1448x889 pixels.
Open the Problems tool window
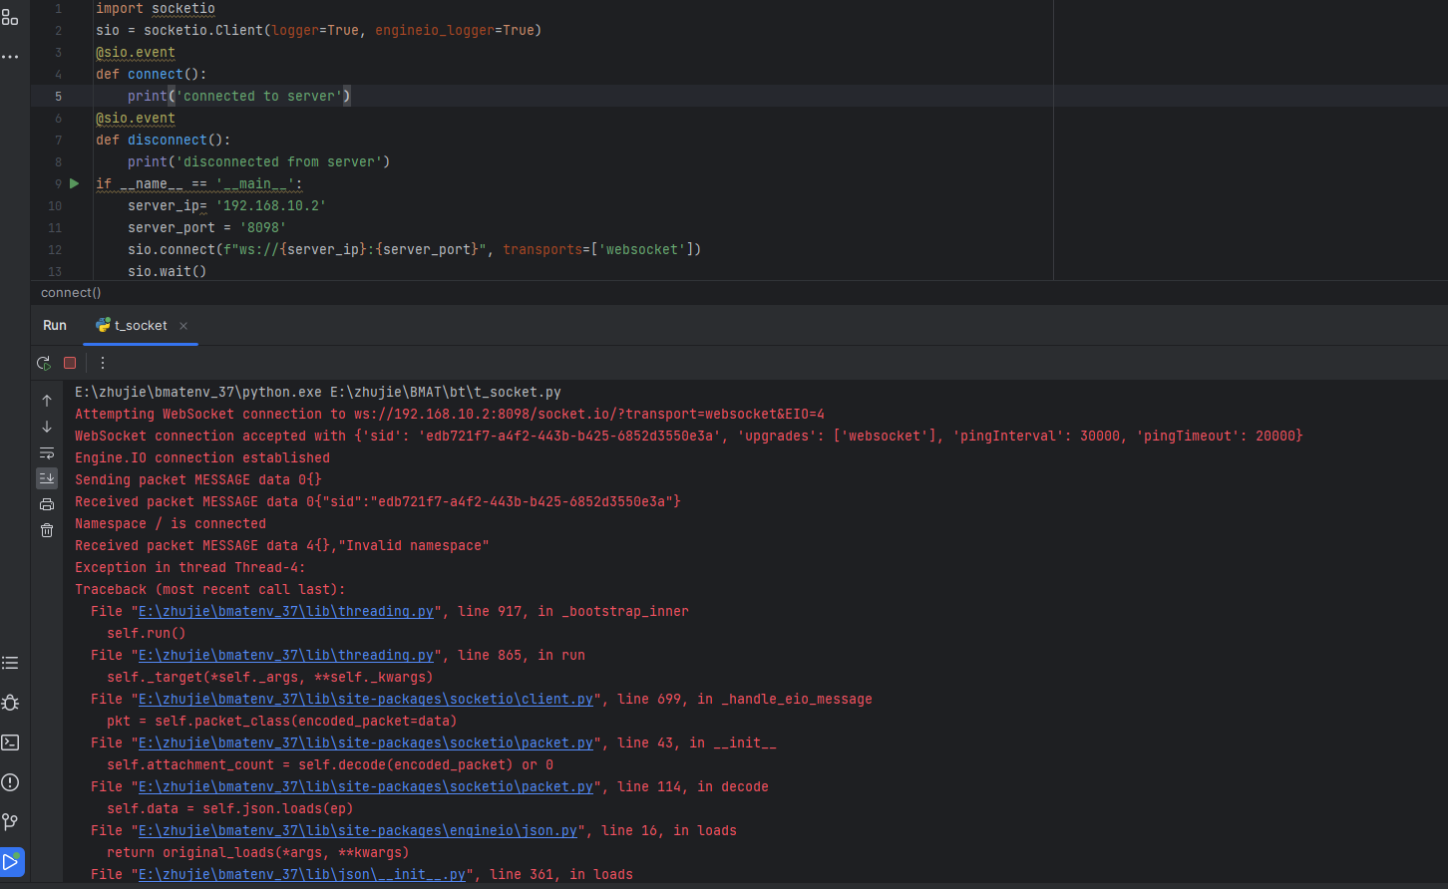[12, 783]
